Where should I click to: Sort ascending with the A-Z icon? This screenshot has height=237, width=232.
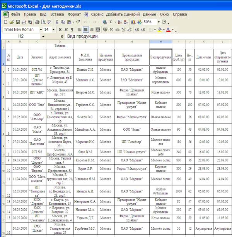pyautogui.click(x=120, y=22)
